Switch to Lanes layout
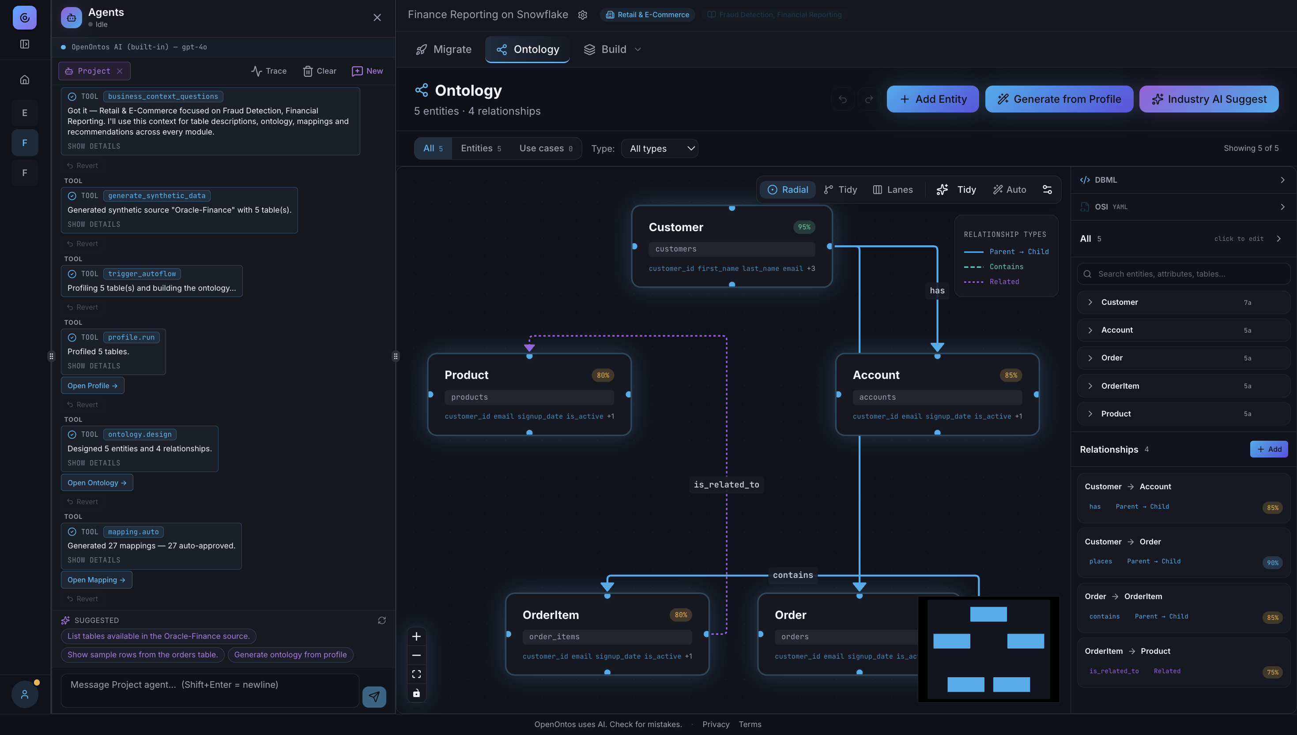 (x=893, y=190)
